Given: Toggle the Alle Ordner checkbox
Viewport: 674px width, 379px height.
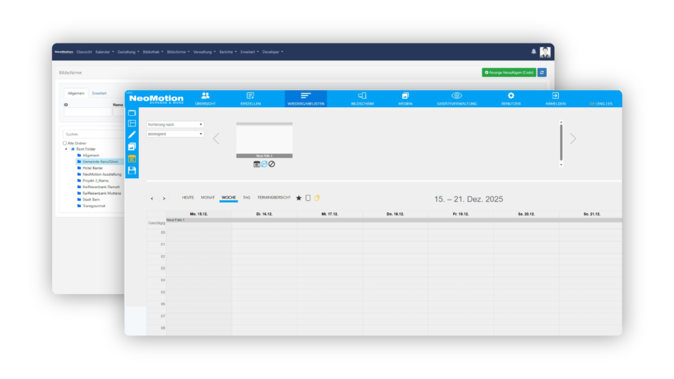Looking at the screenshot, I should click(65, 143).
